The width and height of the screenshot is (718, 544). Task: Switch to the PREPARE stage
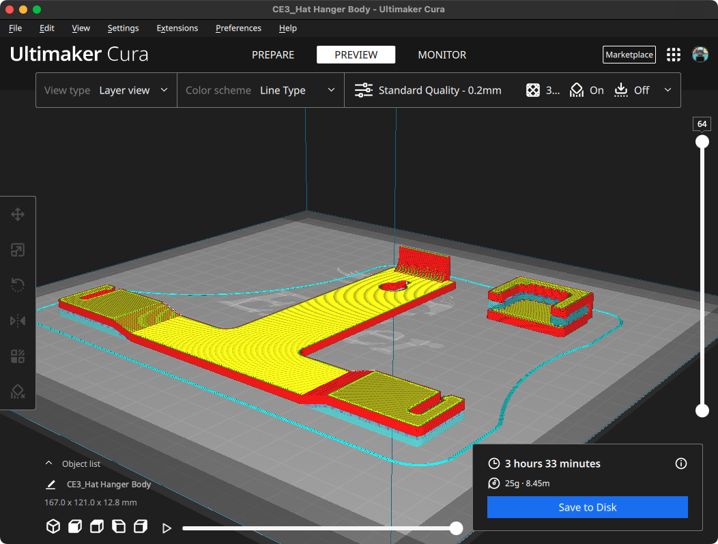point(273,55)
